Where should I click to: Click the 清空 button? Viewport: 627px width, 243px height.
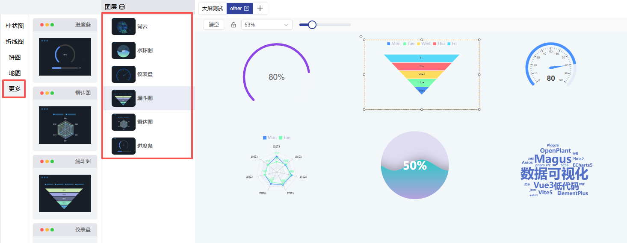tap(213, 25)
